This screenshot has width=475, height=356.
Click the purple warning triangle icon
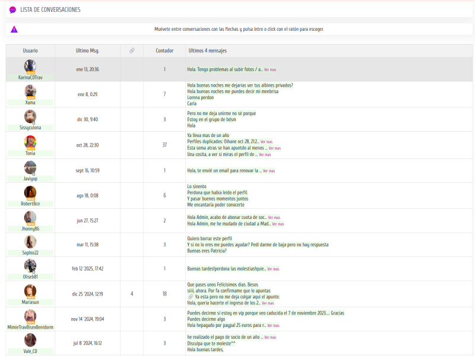(x=14, y=29)
